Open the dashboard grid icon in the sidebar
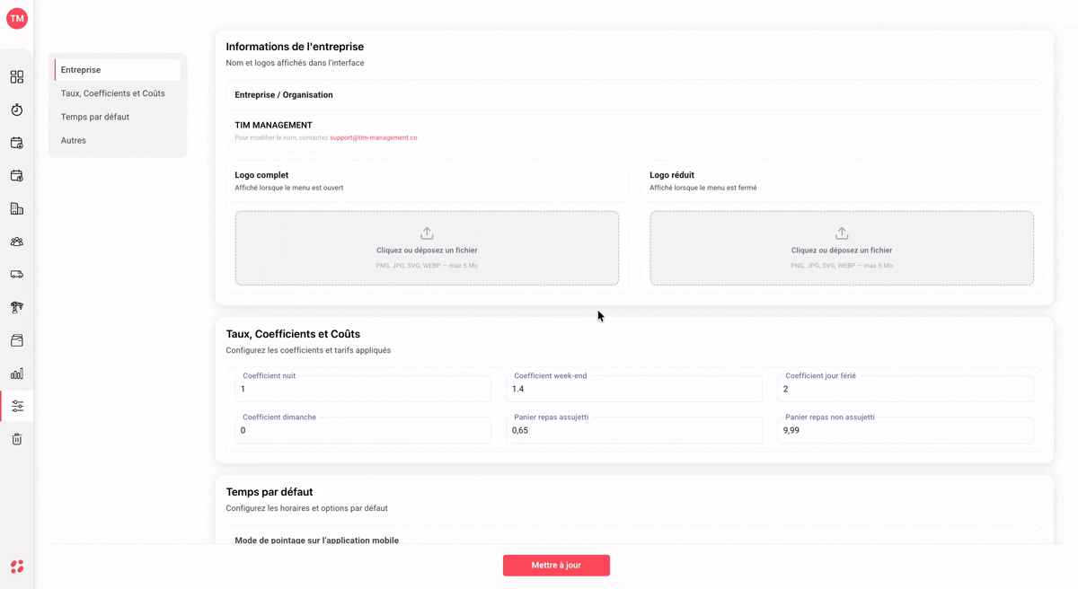Screen dimensions: 1078x589 tap(17, 77)
